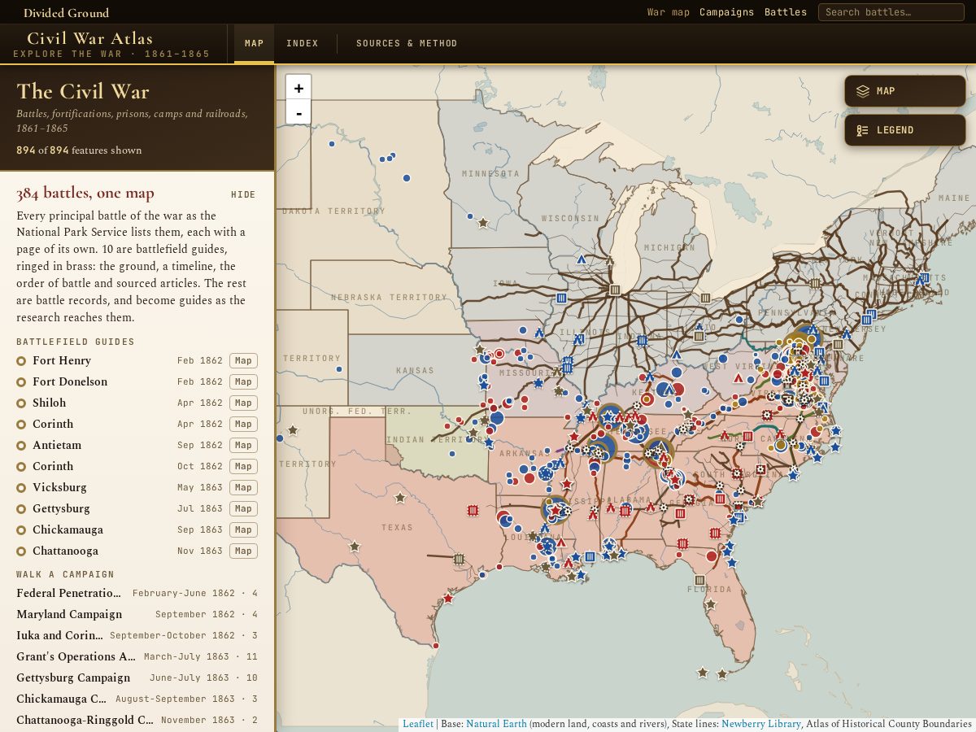Show Fort Henry on the map
Screen dimensions: 976x732
(243, 360)
